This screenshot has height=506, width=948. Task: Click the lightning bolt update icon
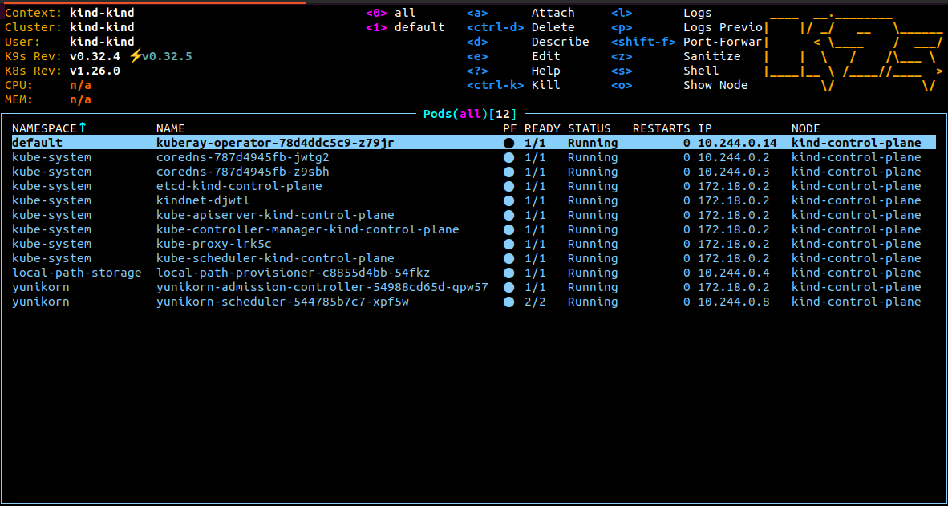136,56
